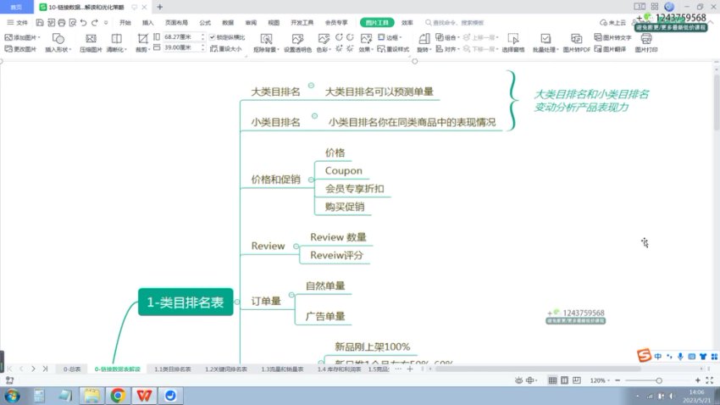This screenshot has height=405, width=720.
Task: Click the zoom slider in status bar
Action: (x=661, y=380)
